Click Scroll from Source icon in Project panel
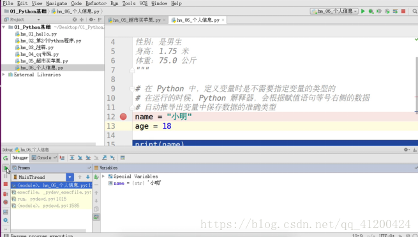The width and height of the screenshot is (418, 237). 75,19
